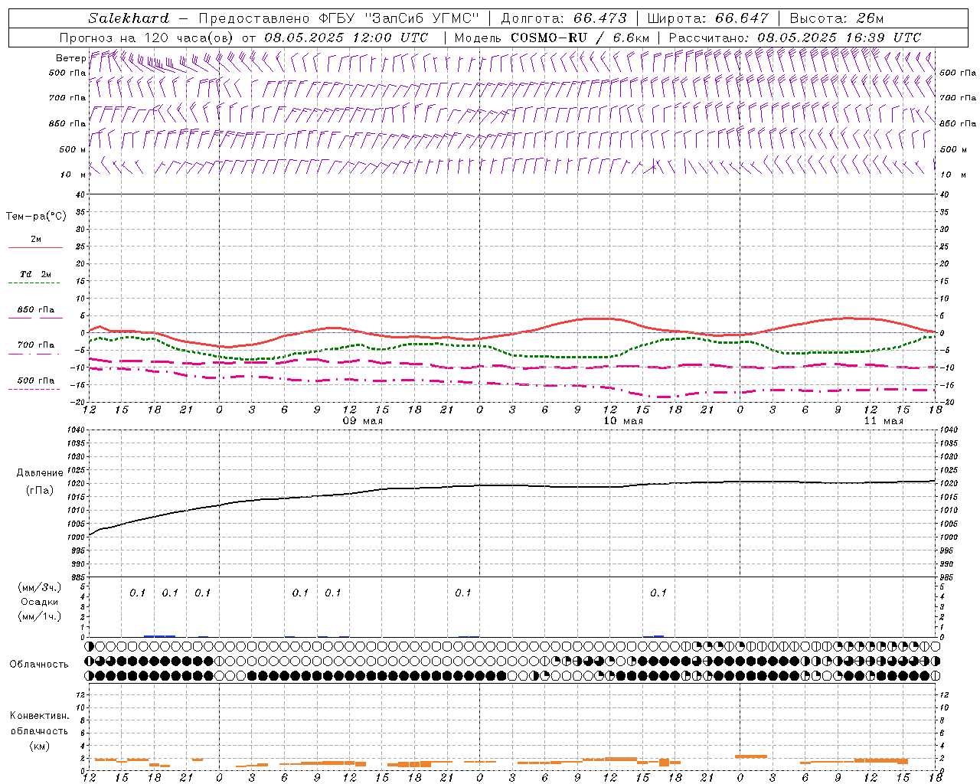Click the right-side 700 гПа wind level label
The width and height of the screenshot is (980, 784).
[x=958, y=98]
